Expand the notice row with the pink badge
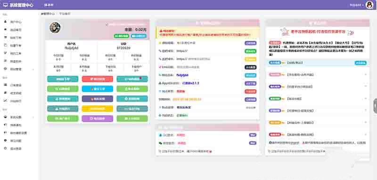Viewport: 377px width, 180px height. coord(317,75)
